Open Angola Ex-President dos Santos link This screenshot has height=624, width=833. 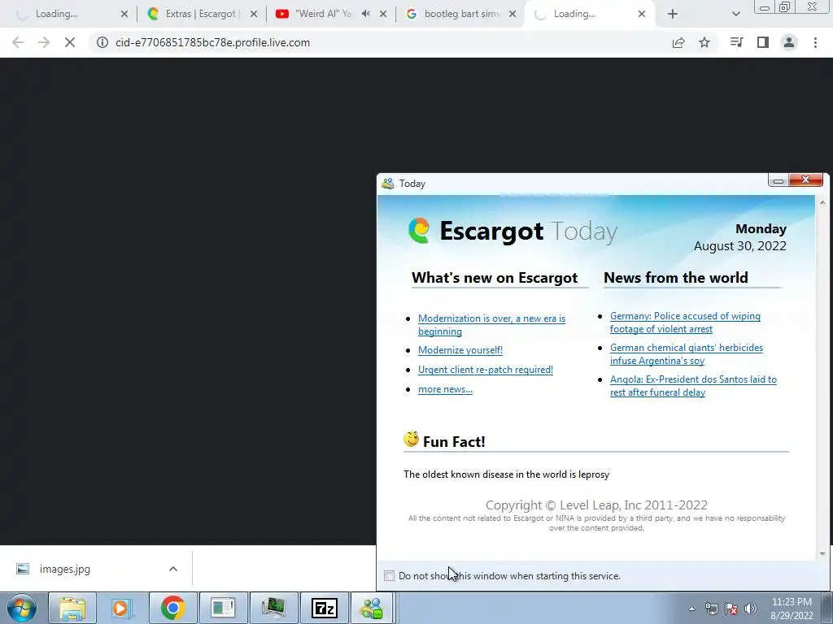click(x=693, y=386)
